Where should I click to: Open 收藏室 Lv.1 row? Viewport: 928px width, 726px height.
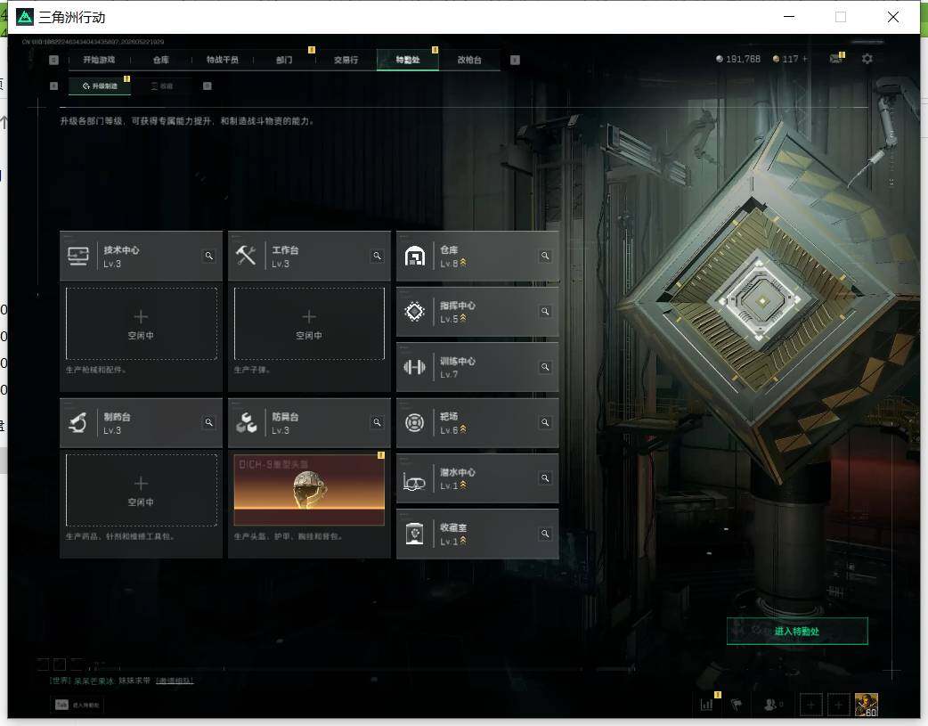[477, 534]
